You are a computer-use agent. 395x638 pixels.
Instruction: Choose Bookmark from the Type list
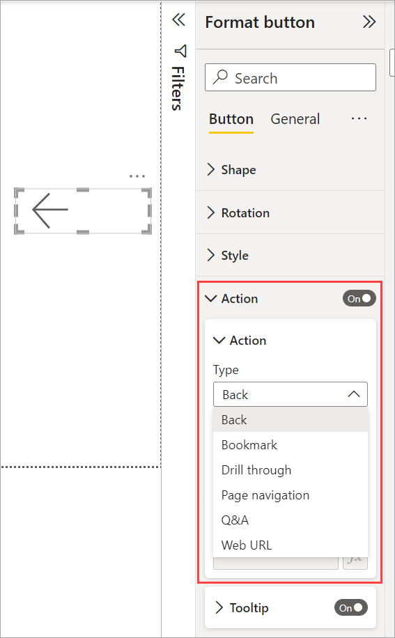[291, 445]
